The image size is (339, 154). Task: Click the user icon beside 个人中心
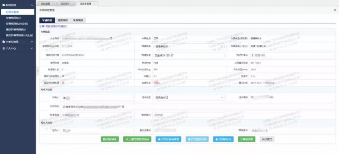(4, 48)
